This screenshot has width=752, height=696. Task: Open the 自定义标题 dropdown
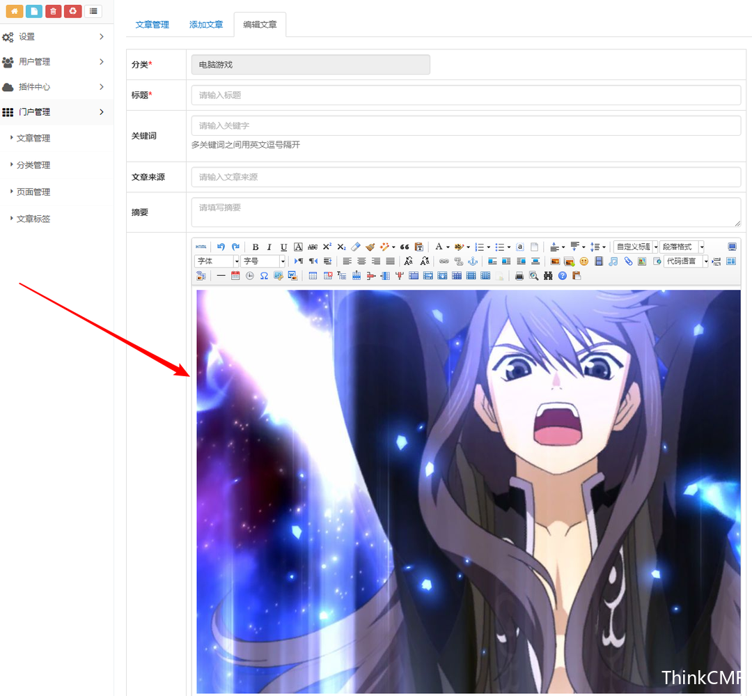(x=636, y=247)
